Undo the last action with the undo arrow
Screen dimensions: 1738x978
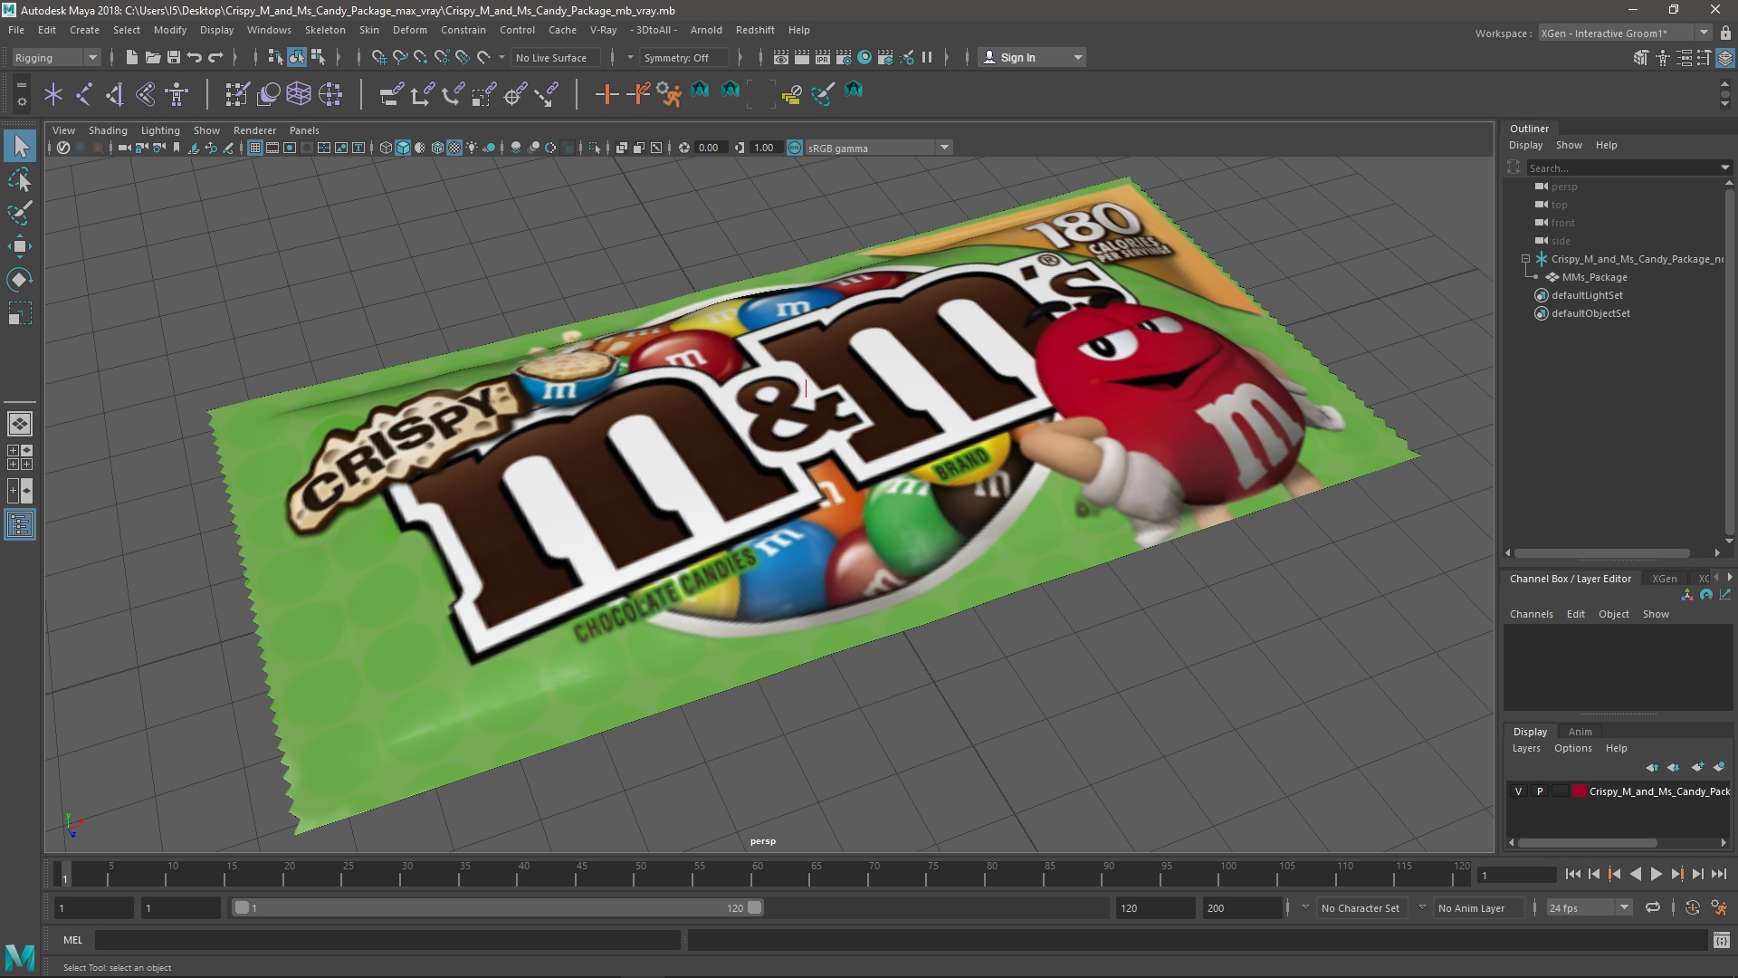pyautogui.click(x=195, y=57)
